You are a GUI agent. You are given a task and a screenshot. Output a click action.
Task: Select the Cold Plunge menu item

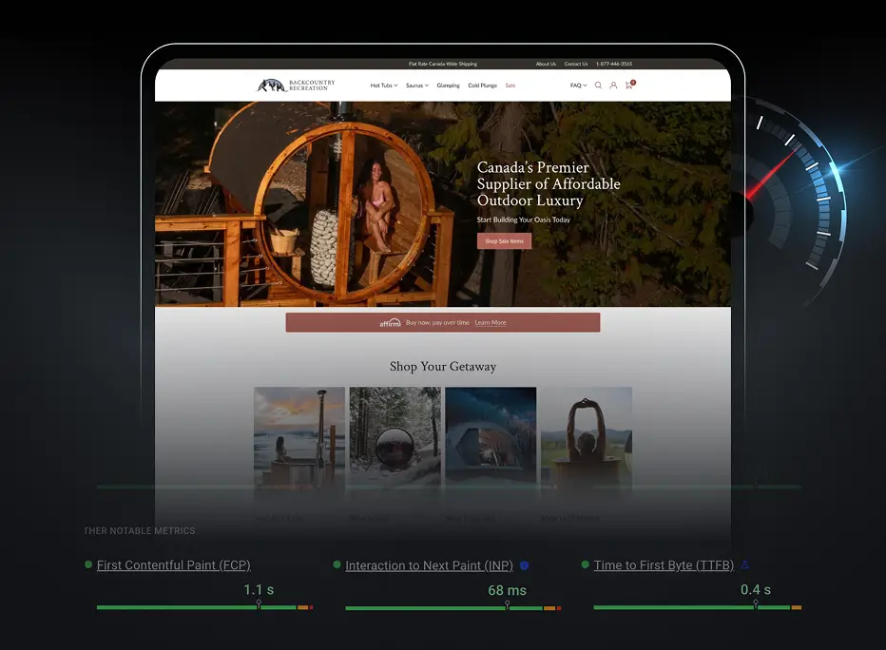click(x=482, y=86)
